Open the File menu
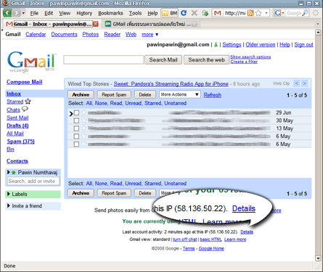This screenshot has height=272, width=323. click(x=34, y=13)
